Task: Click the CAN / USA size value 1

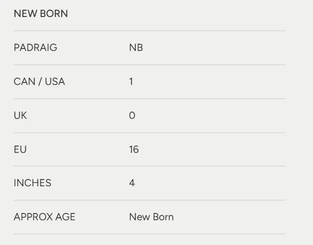Action: tap(131, 82)
